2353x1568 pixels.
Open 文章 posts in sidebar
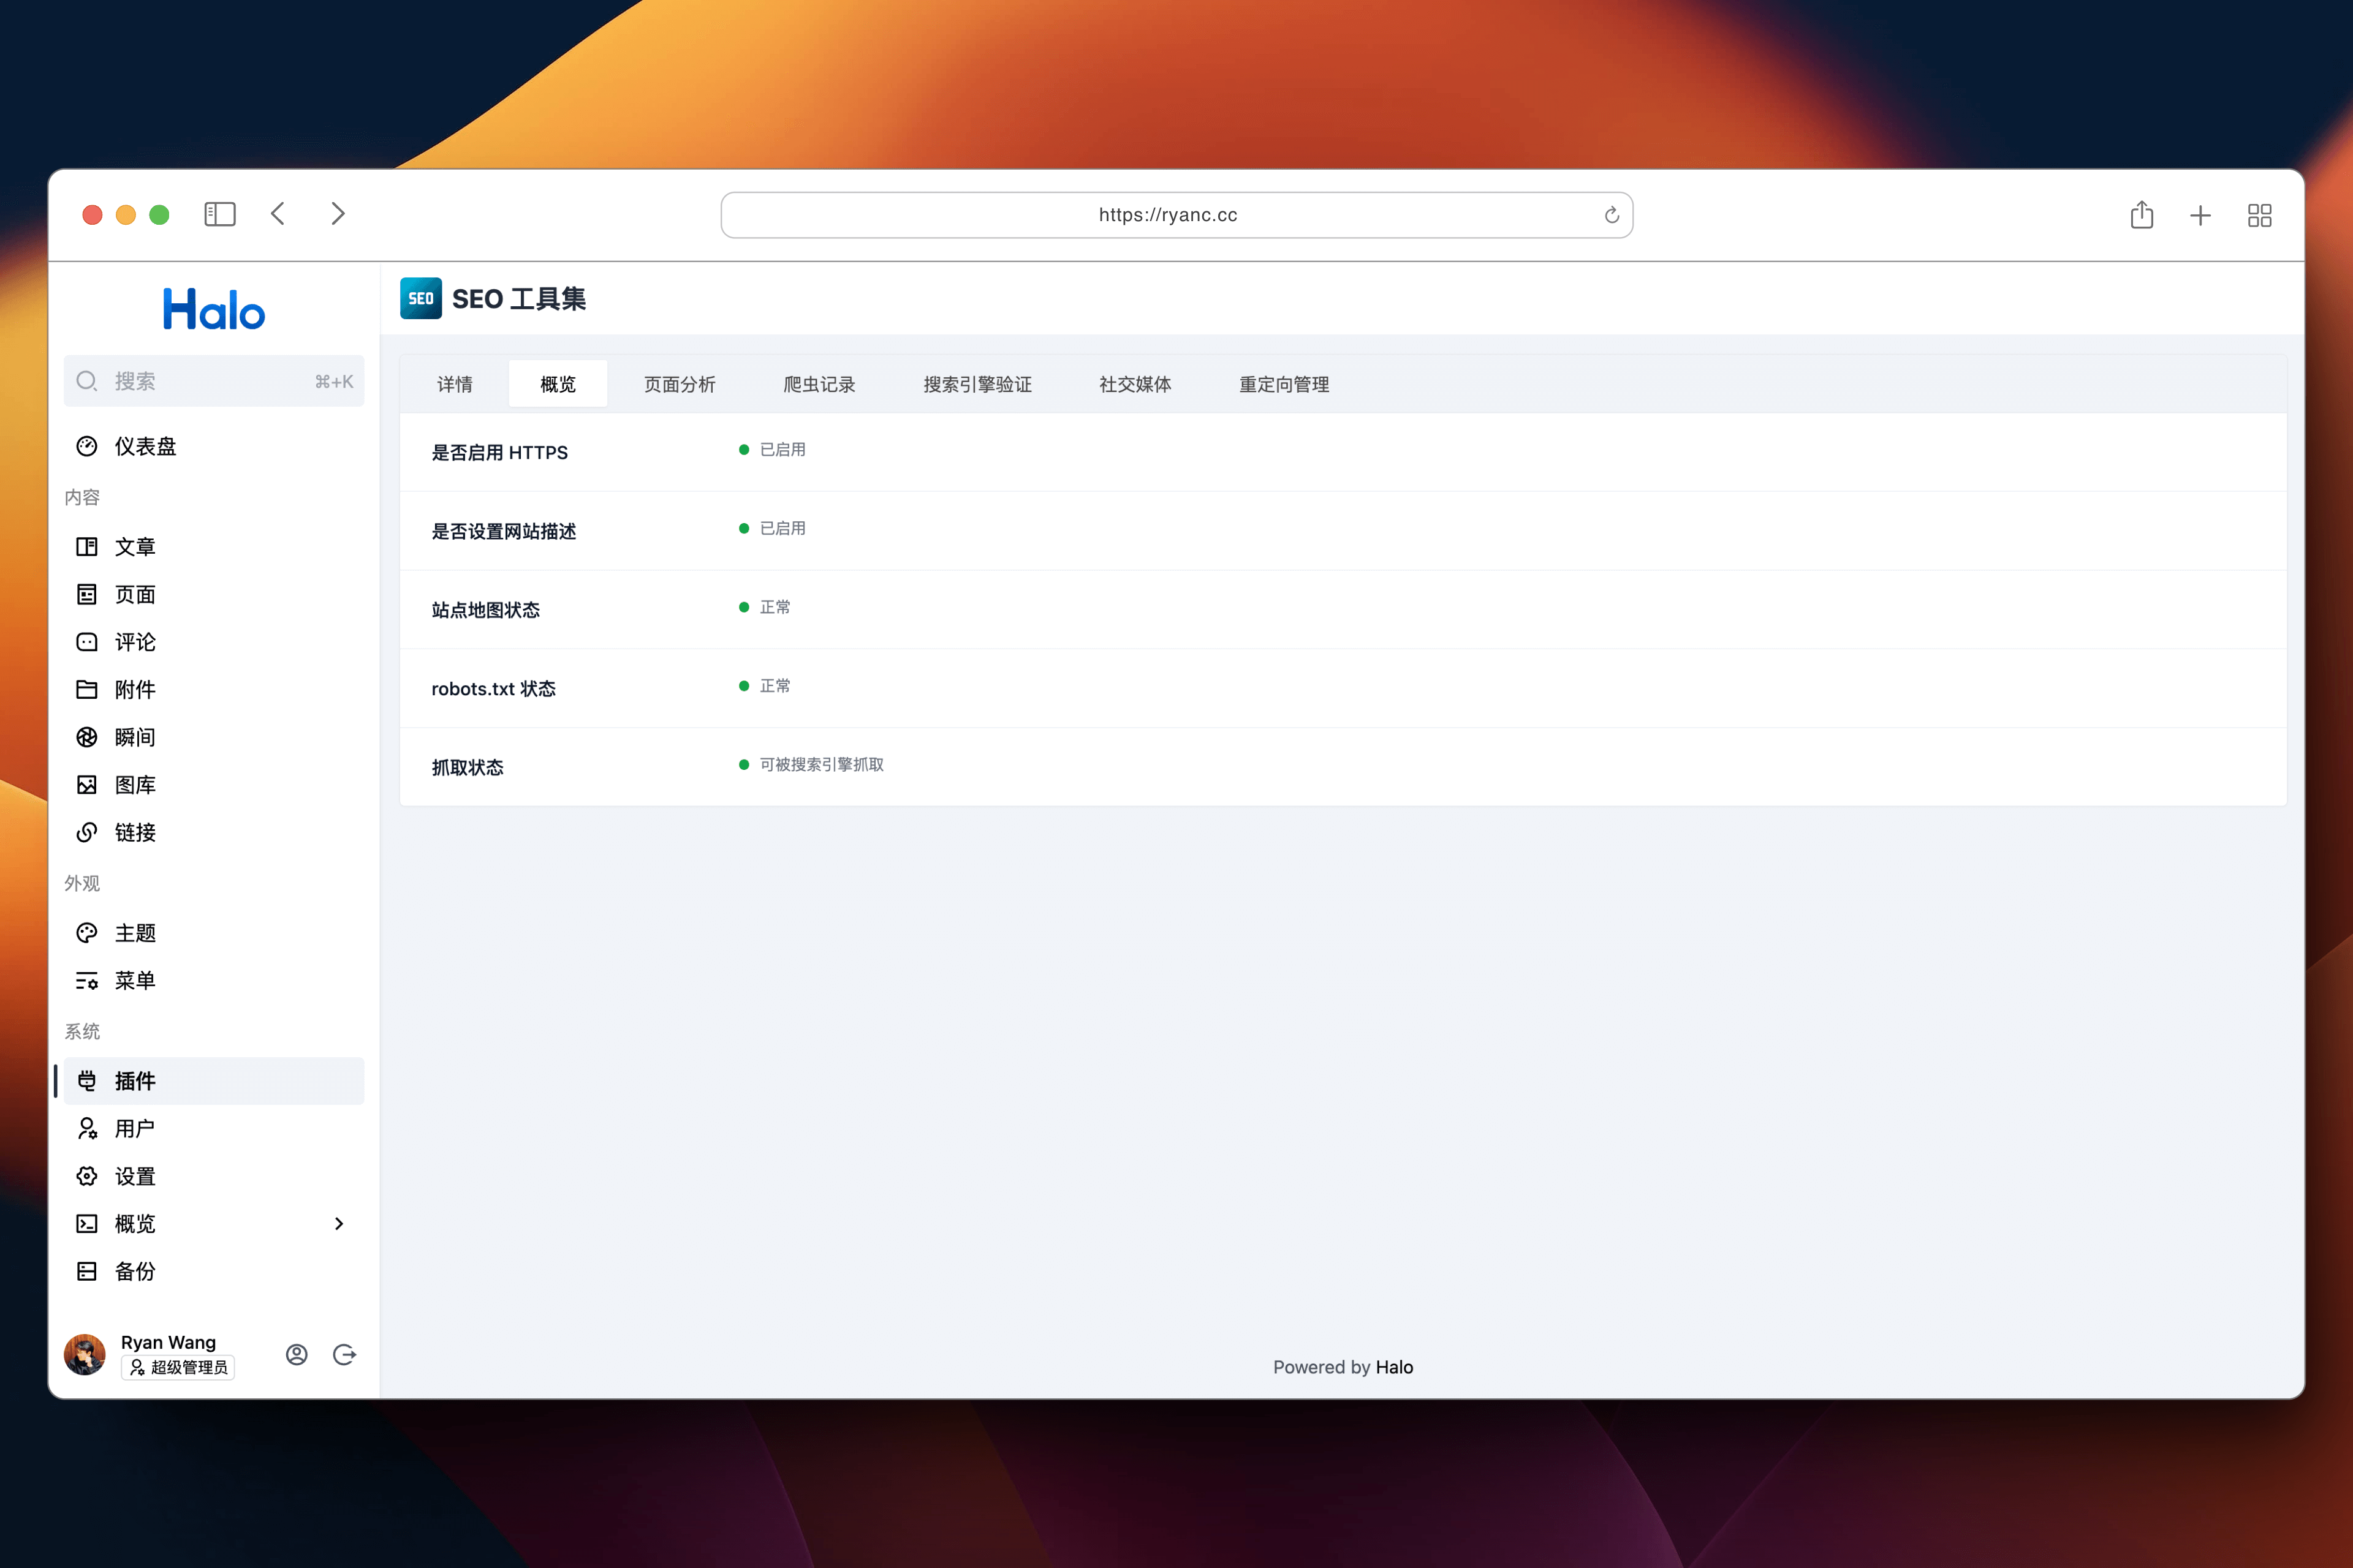coord(214,547)
